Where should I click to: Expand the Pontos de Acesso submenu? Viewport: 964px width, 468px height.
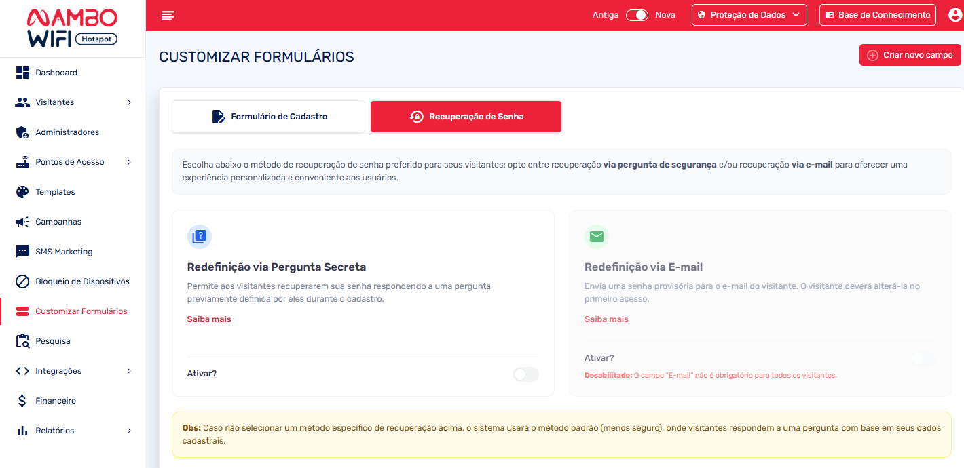pos(129,162)
